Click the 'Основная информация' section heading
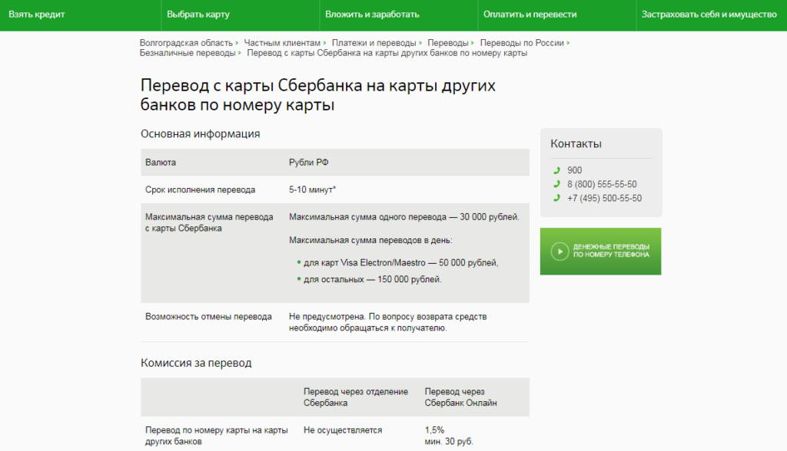This screenshot has height=451, width=787. click(201, 133)
